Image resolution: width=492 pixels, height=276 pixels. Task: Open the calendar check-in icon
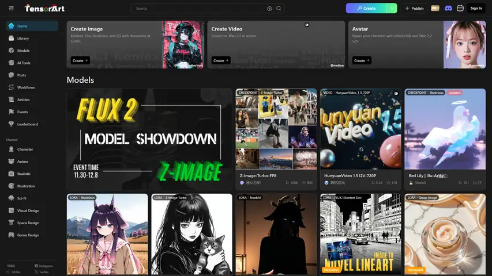[x=460, y=9]
